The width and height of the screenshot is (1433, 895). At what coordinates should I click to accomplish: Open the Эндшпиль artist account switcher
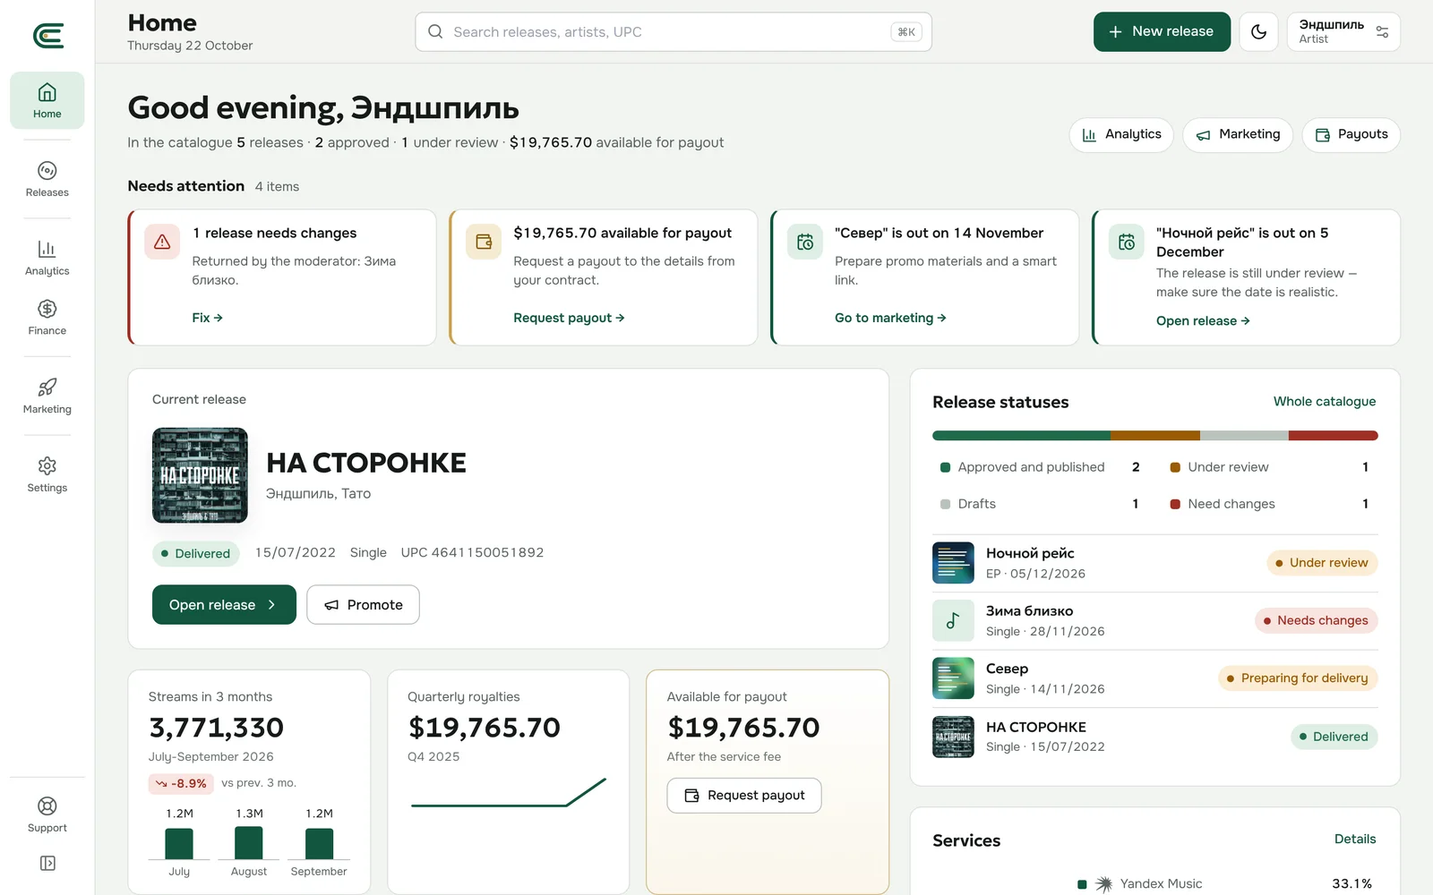[x=1343, y=32]
